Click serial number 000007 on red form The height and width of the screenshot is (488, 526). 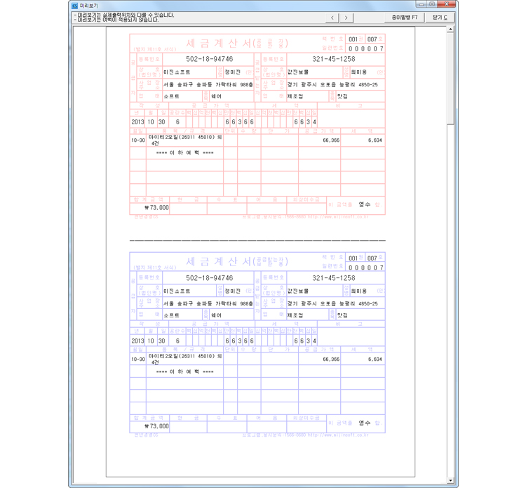click(x=366, y=48)
